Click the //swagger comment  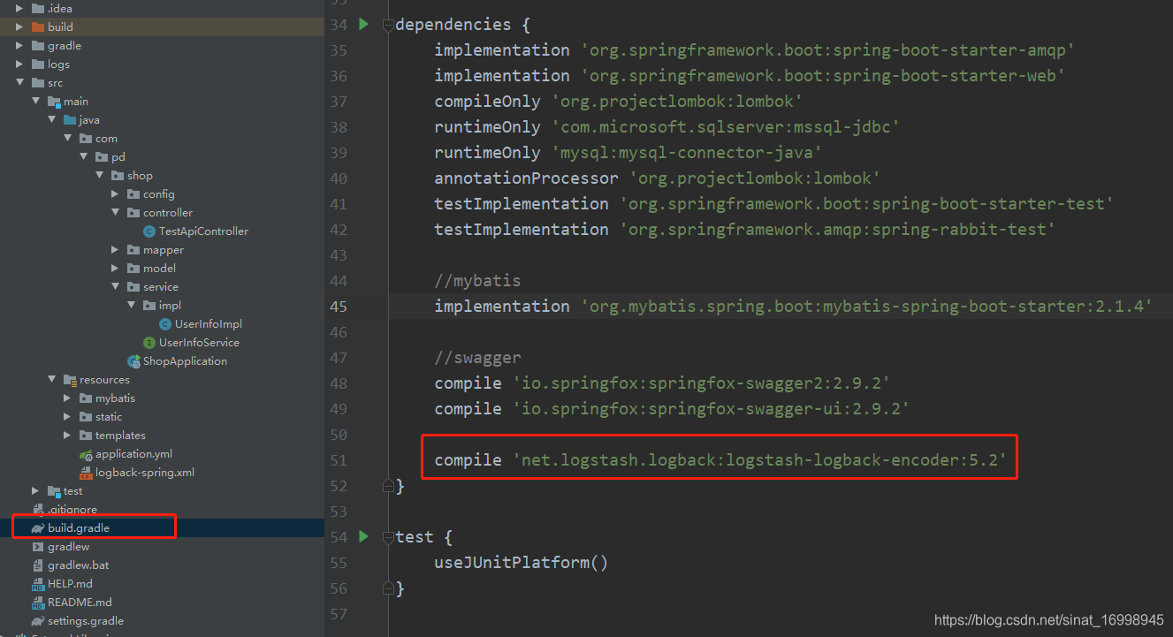[x=477, y=358]
